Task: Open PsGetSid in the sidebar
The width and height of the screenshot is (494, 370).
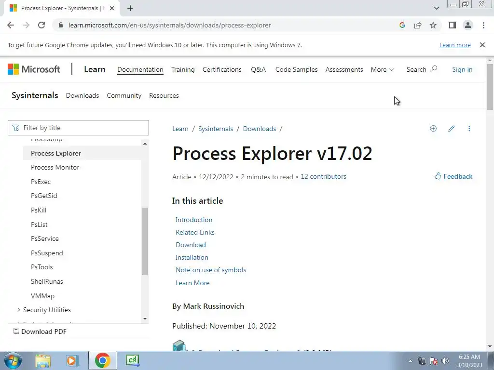Action: coord(44,196)
